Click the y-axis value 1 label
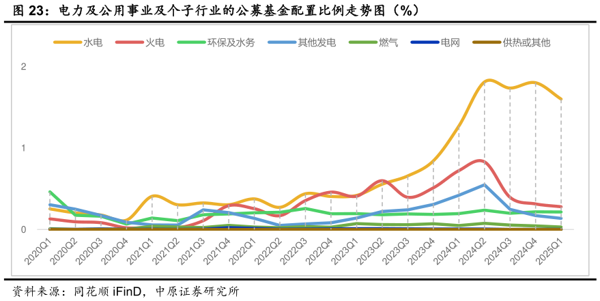This screenshot has width=600, height=301. pos(23,148)
